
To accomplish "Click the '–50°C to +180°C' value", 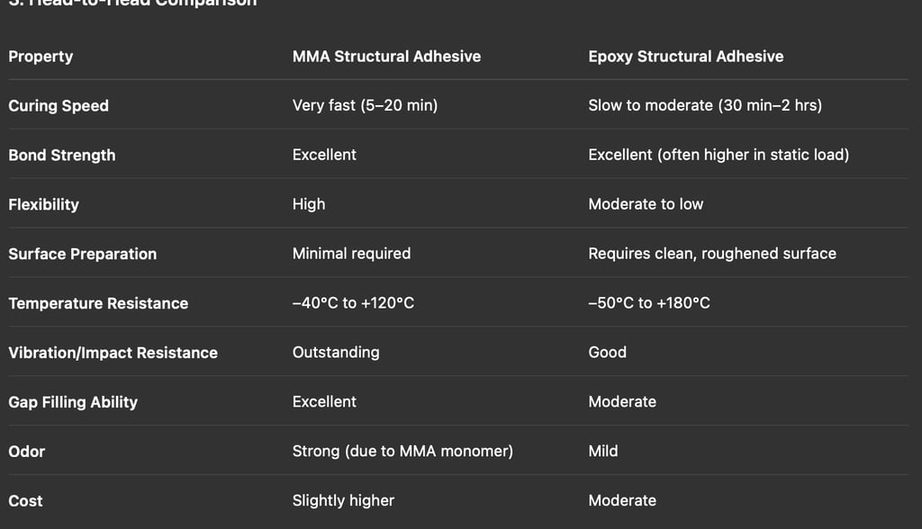I will [648, 304].
